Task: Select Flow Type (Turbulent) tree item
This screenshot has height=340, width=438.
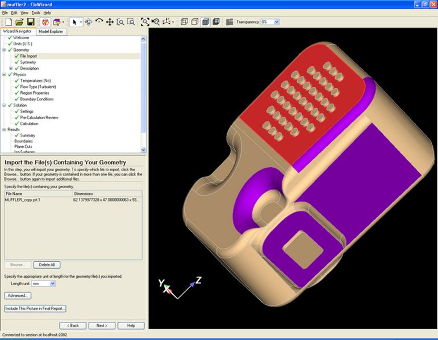Action: click(38, 87)
